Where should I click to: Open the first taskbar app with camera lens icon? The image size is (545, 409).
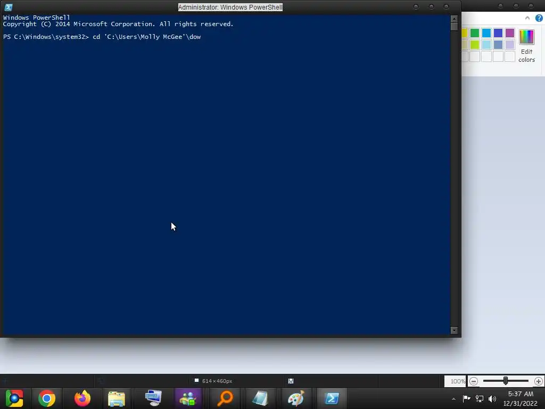click(14, 398)
